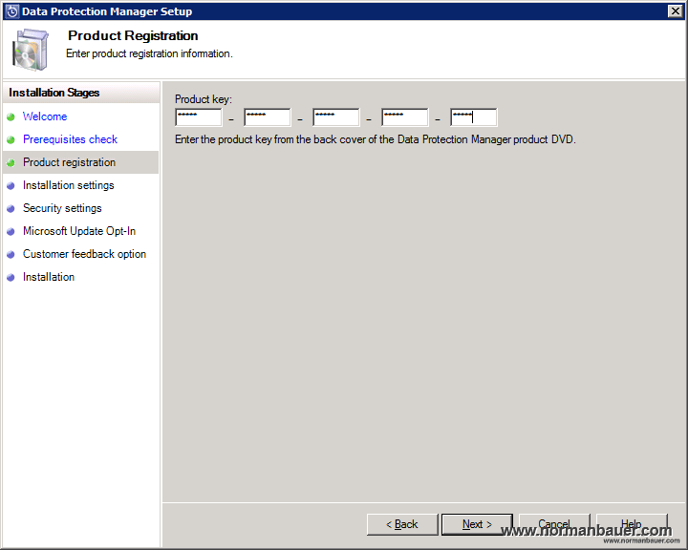Click the Product Registration heading
The width and height of the screenshot is (688, 550).
click(133, 35)
